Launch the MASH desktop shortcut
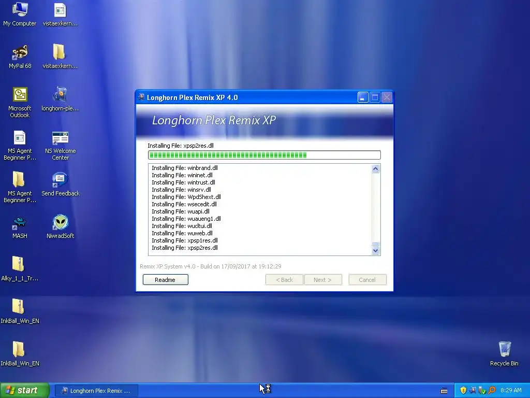Screen dimensions: 530x398 [x=20, y=227]
